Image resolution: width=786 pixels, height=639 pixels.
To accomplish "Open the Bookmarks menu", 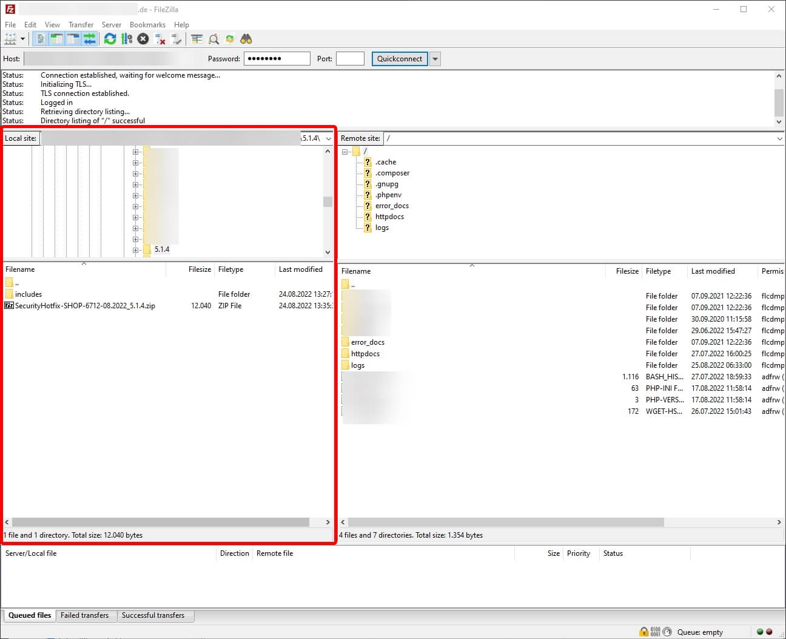I will click(147, 25).
